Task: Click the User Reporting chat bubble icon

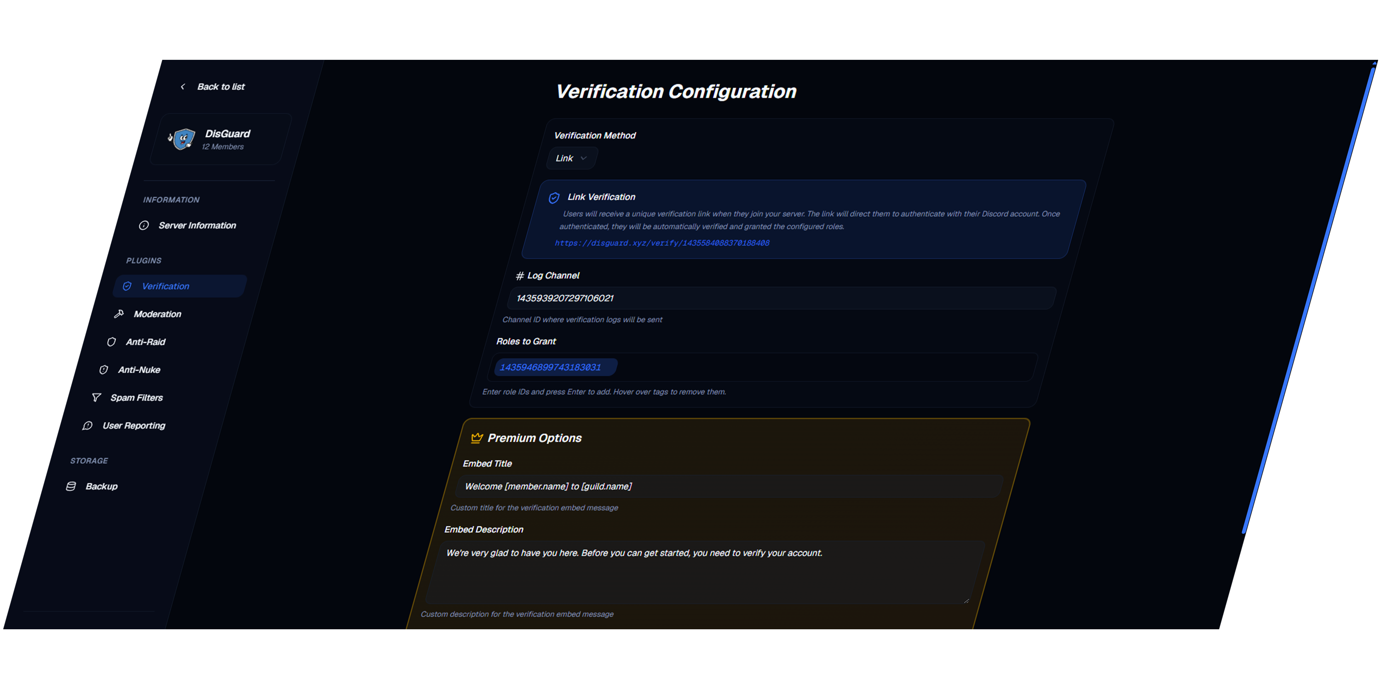Action: coord(88,425)
